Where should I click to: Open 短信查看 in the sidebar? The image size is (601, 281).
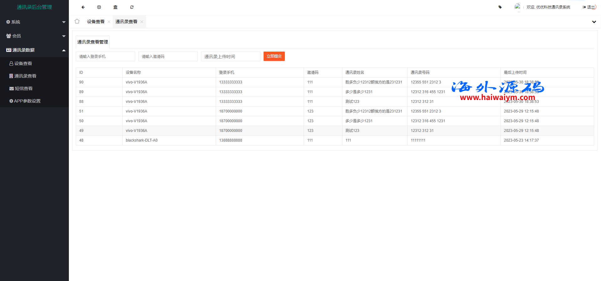tap(23, 88)
